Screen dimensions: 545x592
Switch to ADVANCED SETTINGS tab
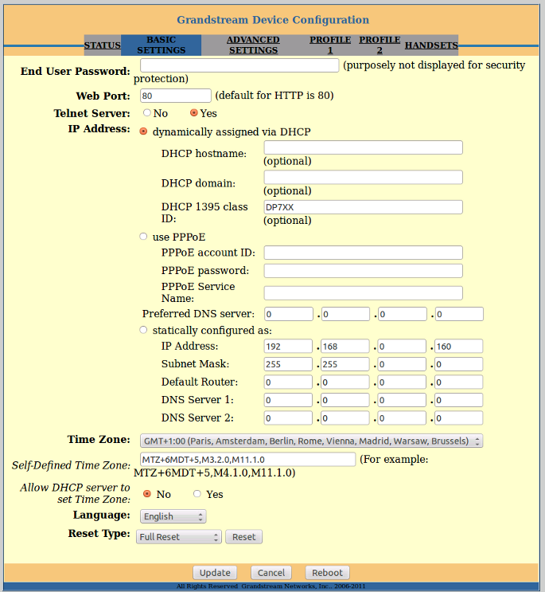pos(253,45)
